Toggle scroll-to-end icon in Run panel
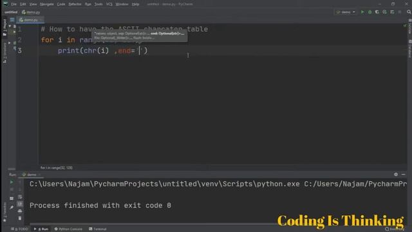The height and width of the screenshot is (232, 412). pyautogui.click(x=20, y=204)
